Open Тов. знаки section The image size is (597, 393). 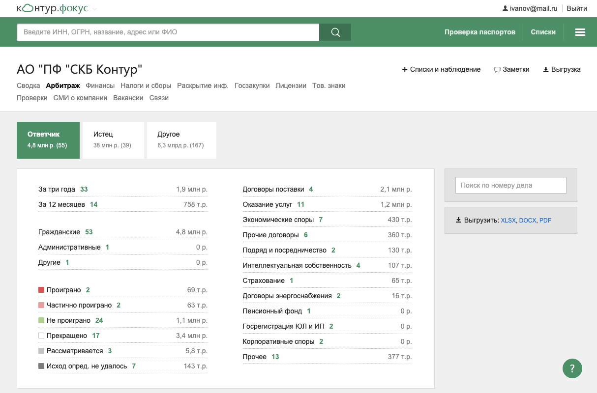(329, 85)
